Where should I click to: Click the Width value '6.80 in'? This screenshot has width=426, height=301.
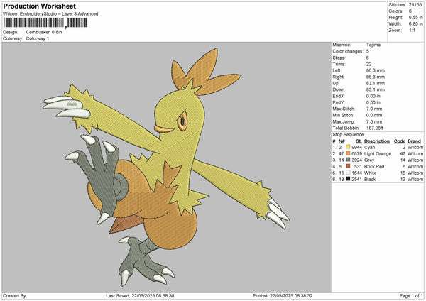[415, 24]
